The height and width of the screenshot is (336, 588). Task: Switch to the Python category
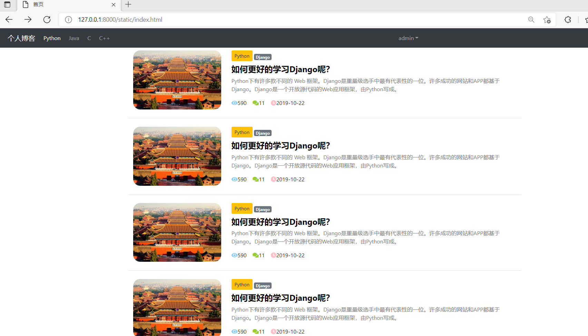tap(52, 38)
